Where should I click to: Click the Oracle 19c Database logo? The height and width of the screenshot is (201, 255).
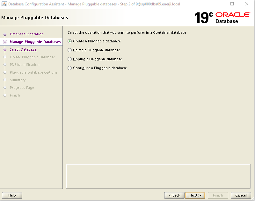click(x=222, y=18)
